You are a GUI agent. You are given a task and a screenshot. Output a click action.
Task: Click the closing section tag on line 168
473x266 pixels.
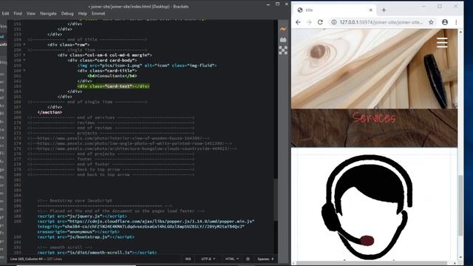pos(50,112)
